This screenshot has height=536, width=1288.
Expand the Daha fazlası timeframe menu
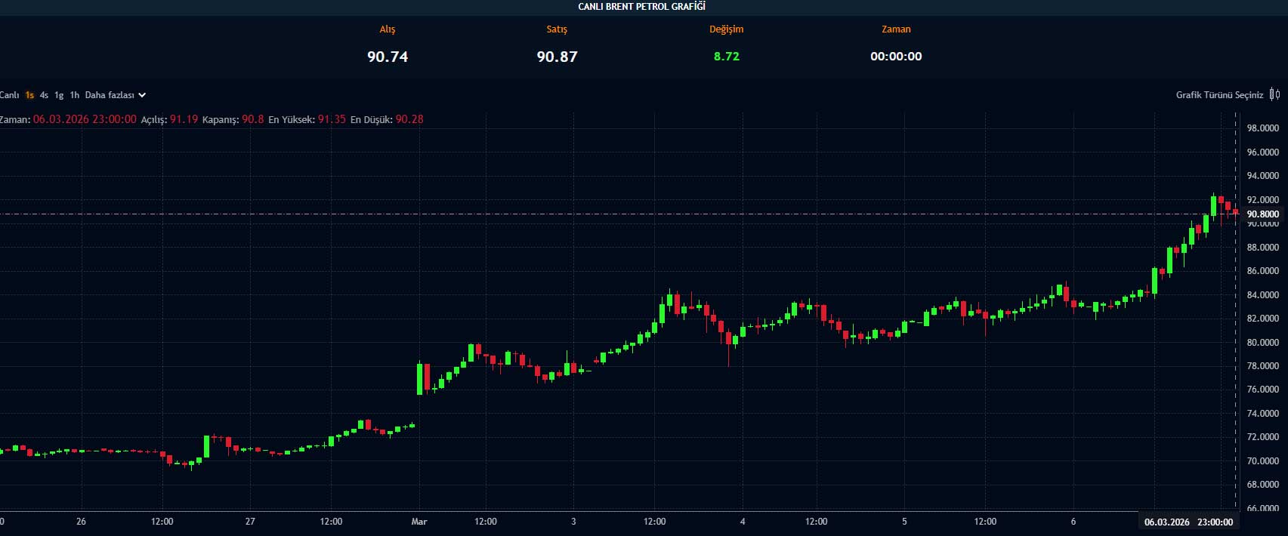pyautogui.click(x=110, y=95)
